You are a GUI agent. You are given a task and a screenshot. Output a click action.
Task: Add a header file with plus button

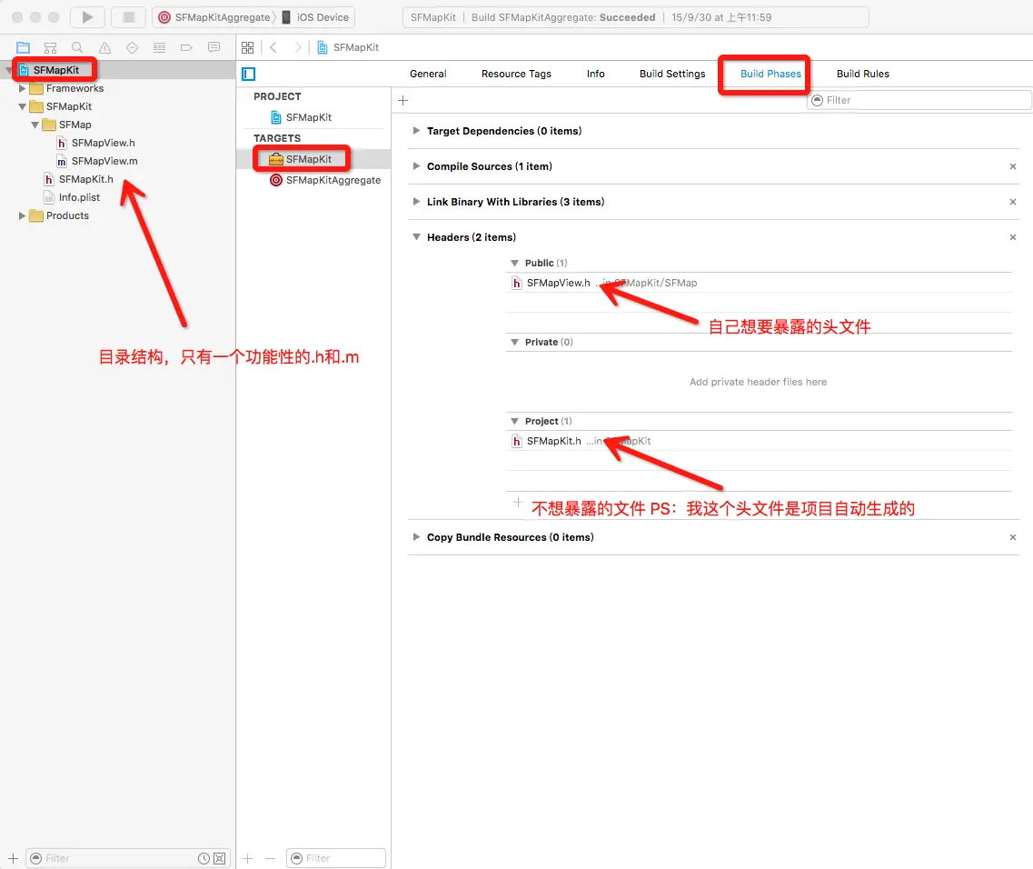coord(518,503)
